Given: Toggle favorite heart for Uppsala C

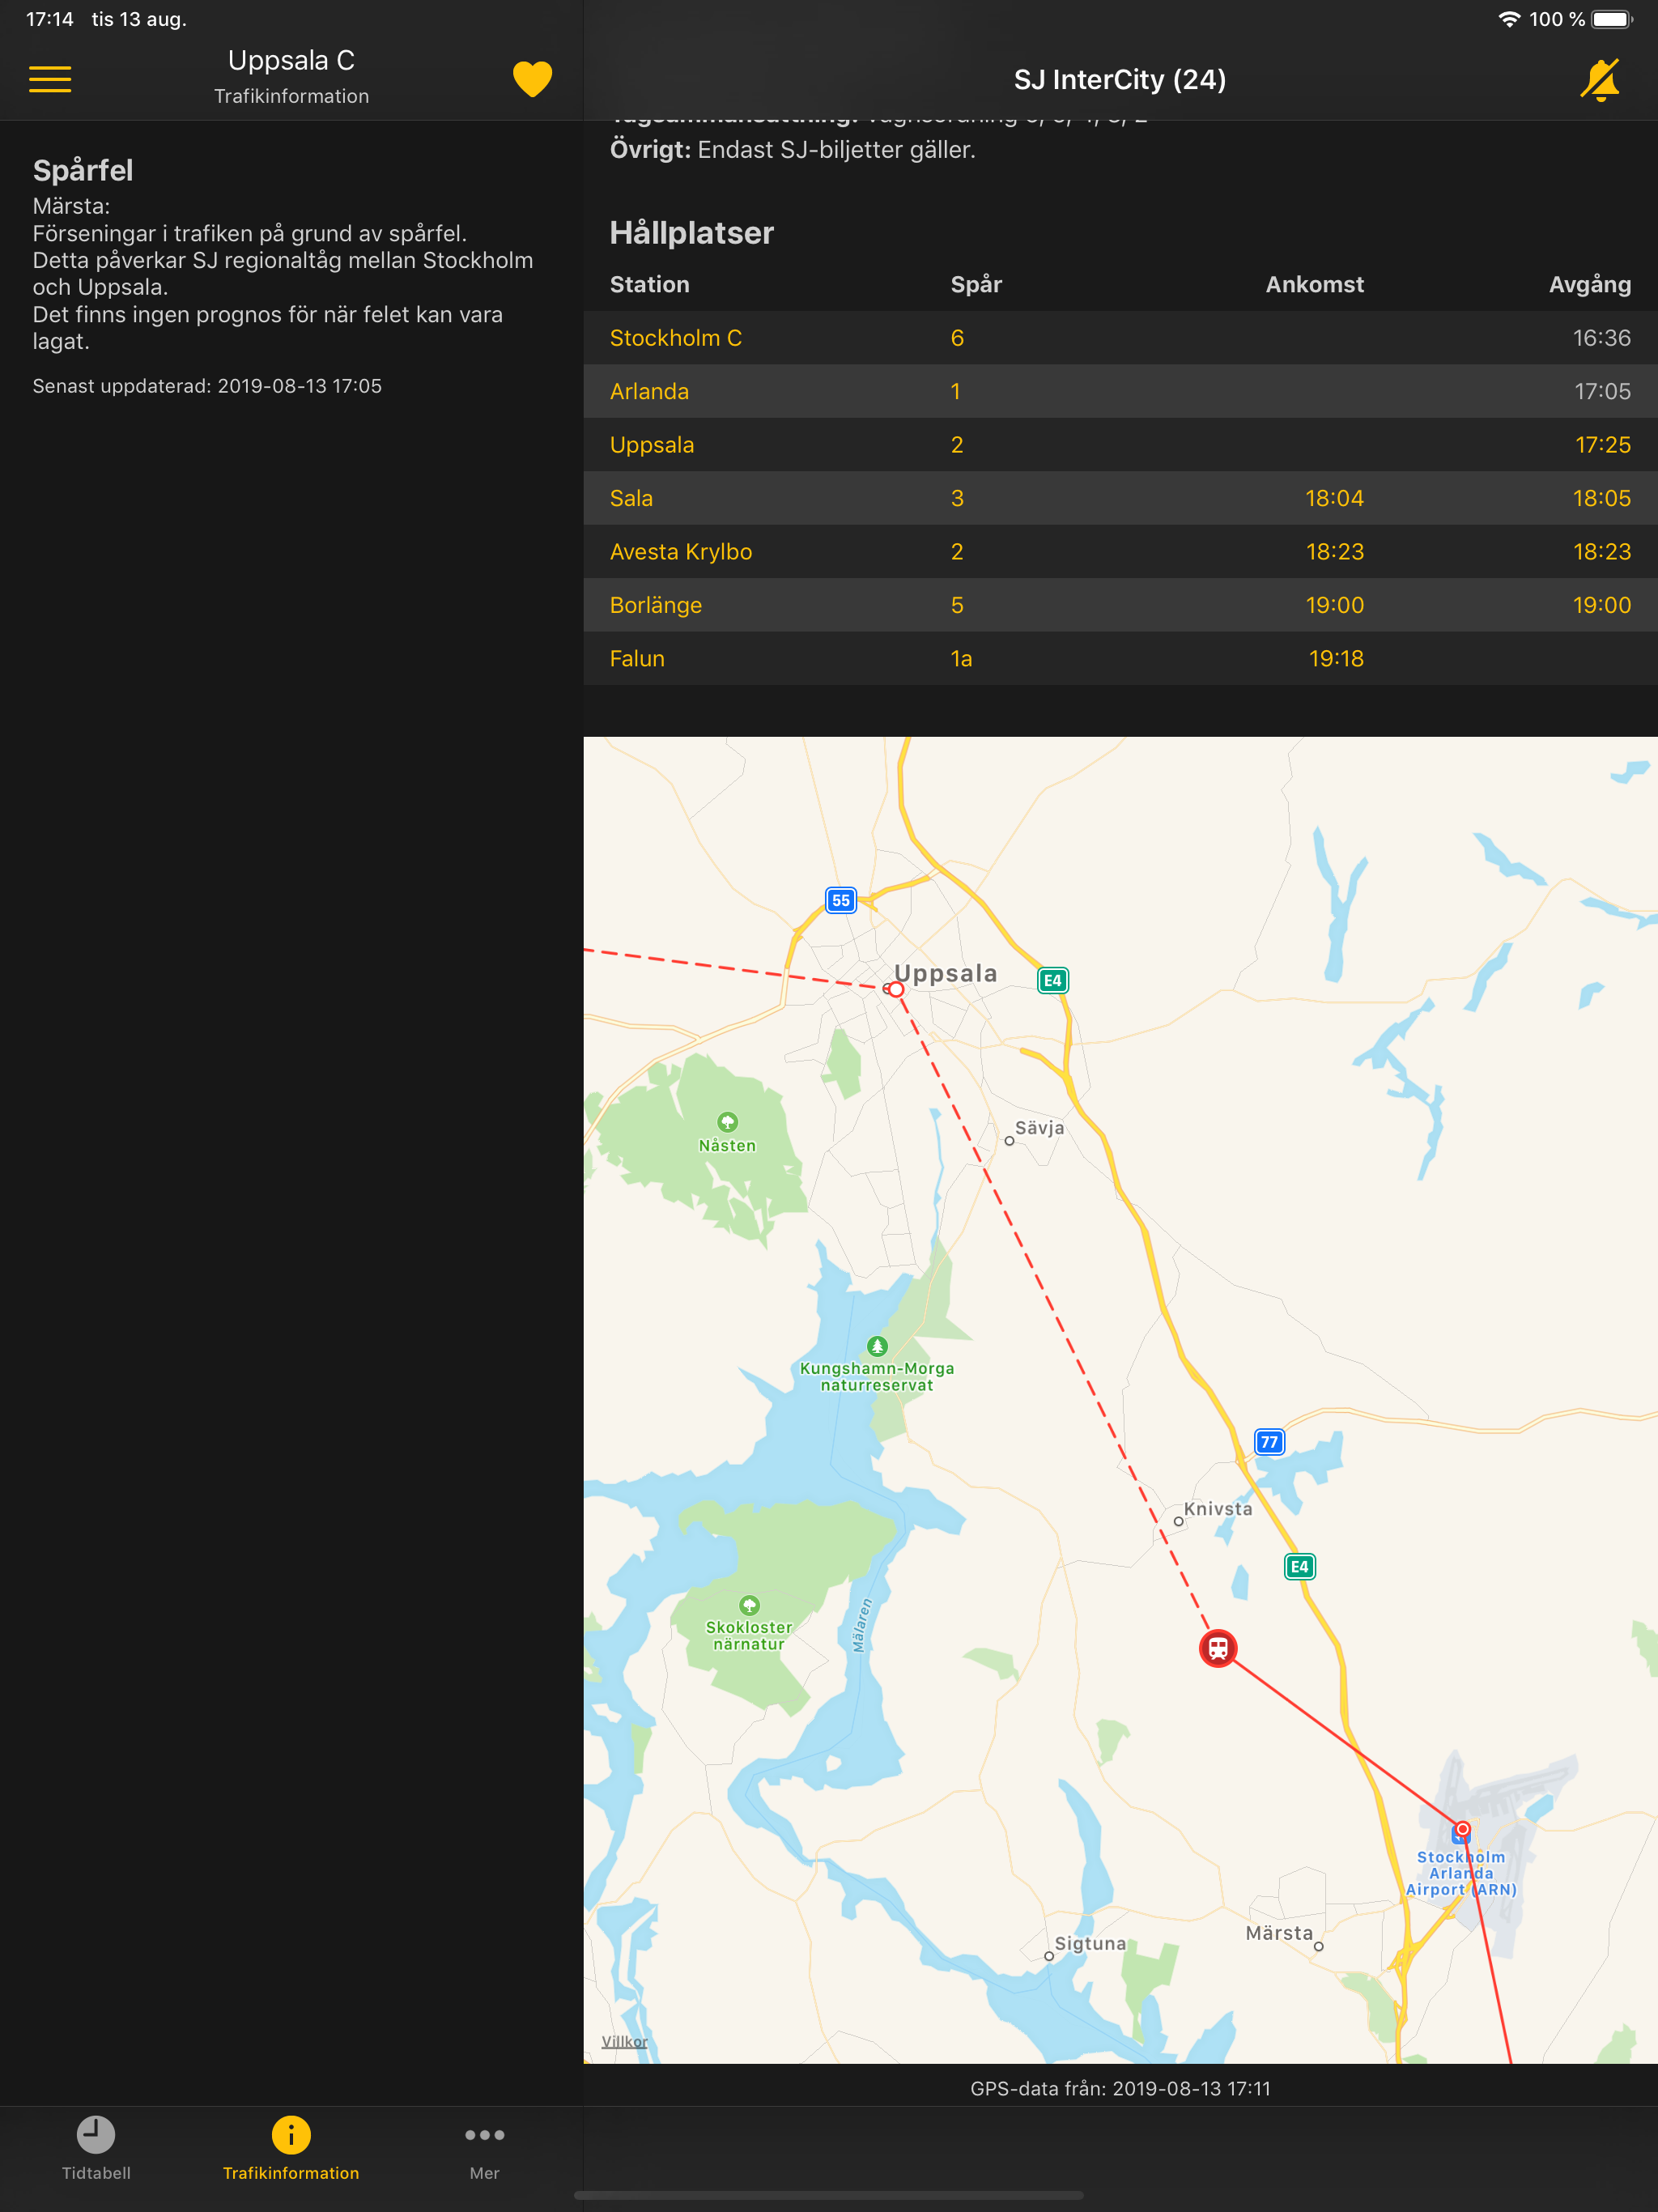Looking at the screenshot, I should pos(532,79).
